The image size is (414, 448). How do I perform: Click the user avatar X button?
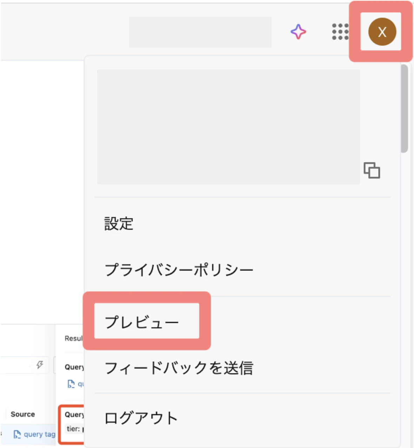coord(382,32)
